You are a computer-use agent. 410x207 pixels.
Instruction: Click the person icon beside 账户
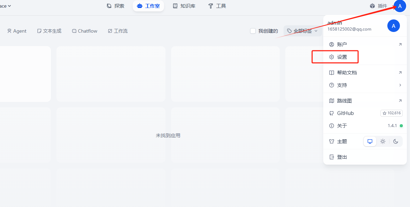[x=332, y=44]
